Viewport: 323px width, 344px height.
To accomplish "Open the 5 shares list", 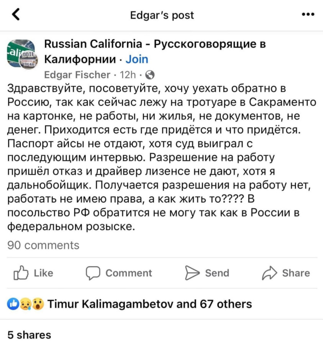I will click(x=29, y=335).
